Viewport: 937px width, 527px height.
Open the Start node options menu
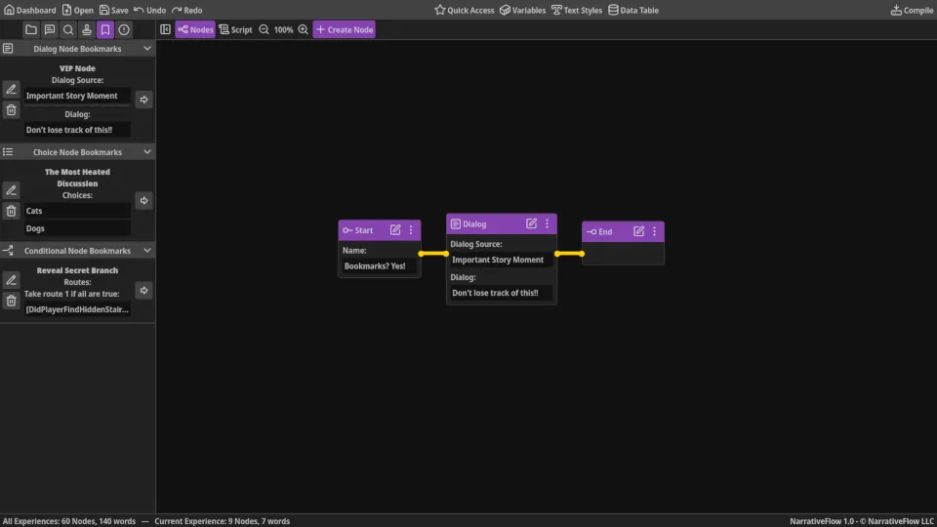pyautogui.click(x=411, y=230)
